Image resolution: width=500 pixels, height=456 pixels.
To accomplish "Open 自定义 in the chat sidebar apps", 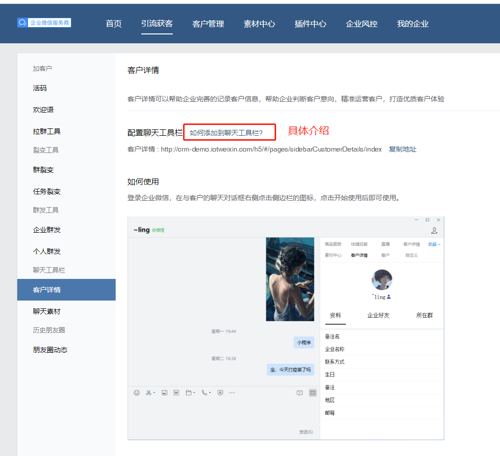I will tap(411, 255).
